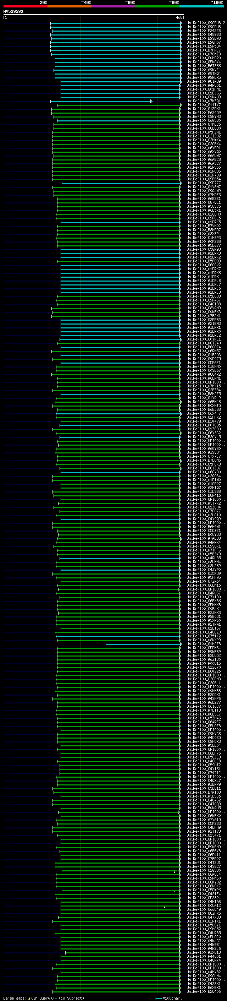Click label UniRef100_Q8D800
Image resolution: width=227 pixels, height=1001 pixels.
(x=204, y=128)
